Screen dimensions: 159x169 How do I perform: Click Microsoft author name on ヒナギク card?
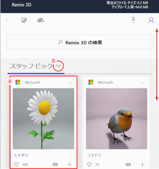(32, 82)
